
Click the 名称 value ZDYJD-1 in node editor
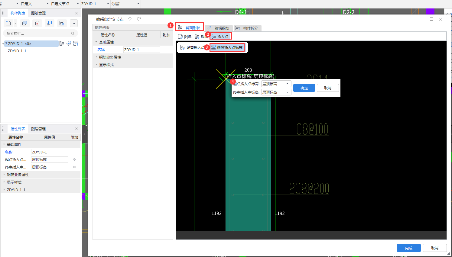(x=142, y=50)
